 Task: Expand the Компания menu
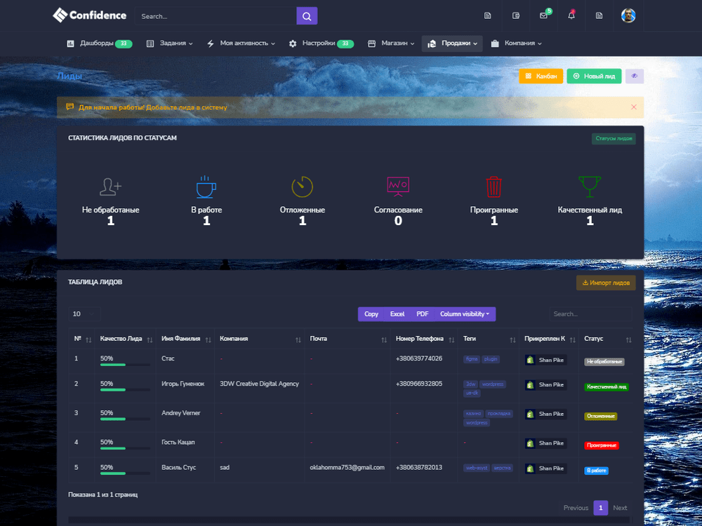tap(516, 43)
